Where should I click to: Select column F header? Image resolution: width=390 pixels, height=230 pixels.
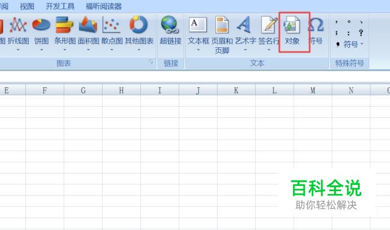tap(45, 90)
